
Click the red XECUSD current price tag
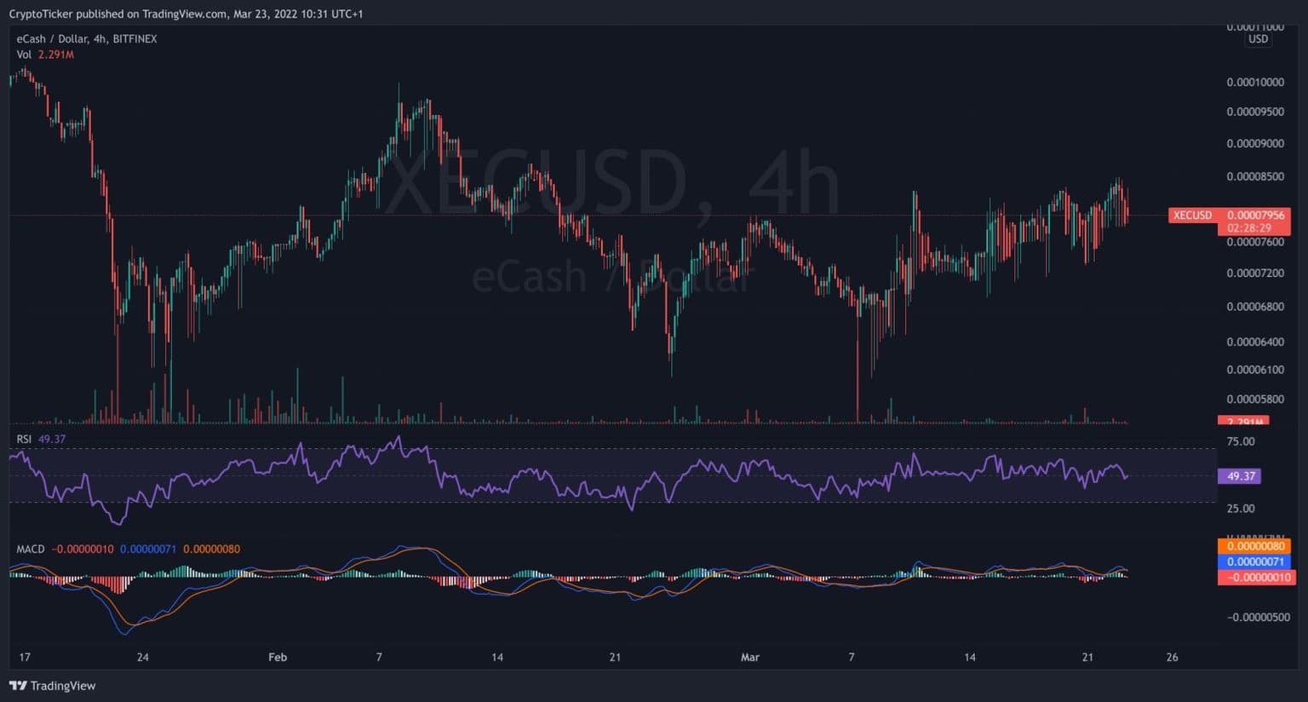coord(1191,216)
